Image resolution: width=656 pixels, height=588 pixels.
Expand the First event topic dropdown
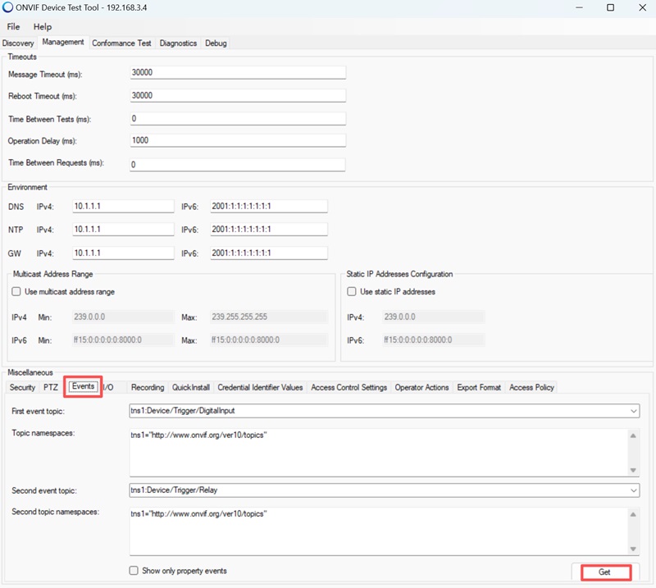[x=633, y=410]
